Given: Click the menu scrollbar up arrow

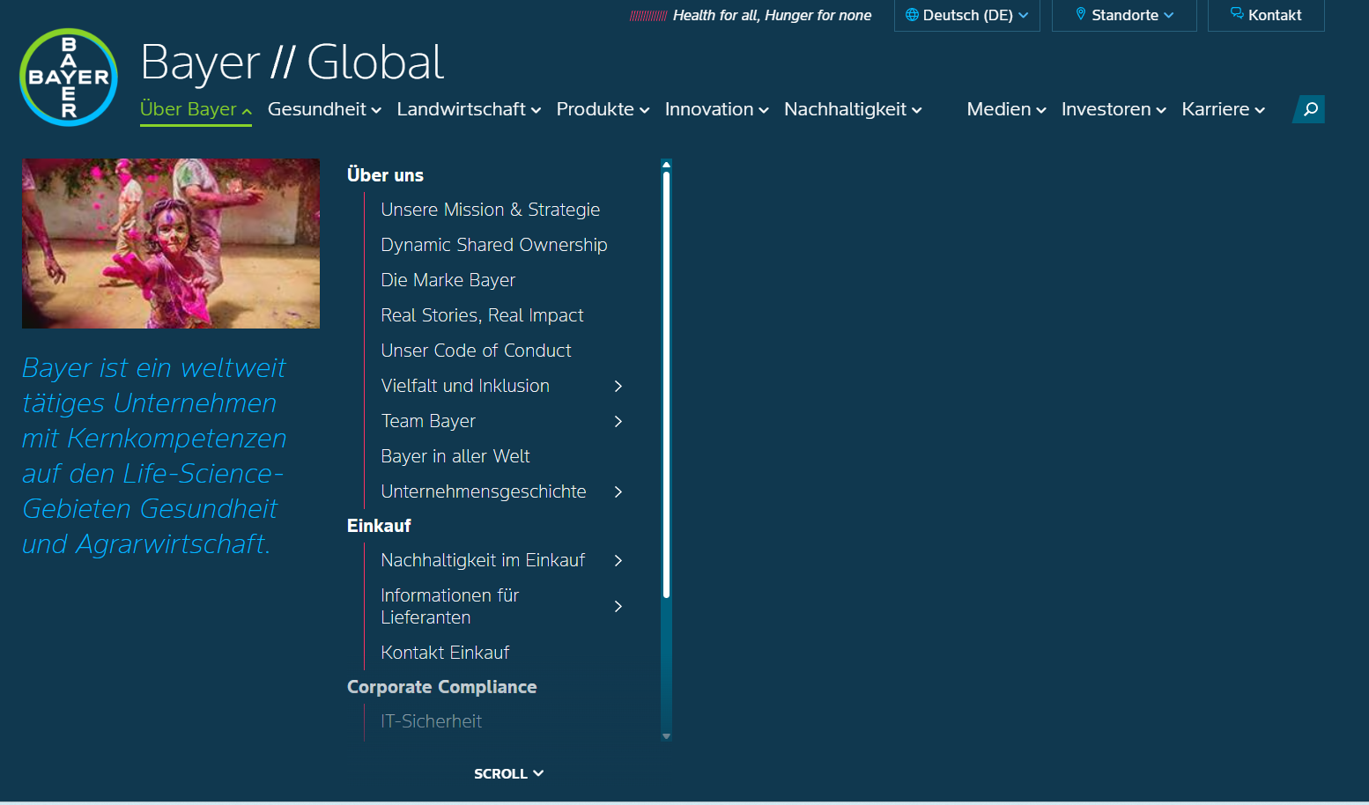Looking at the screenshot, I should click(x=667, y=164).
